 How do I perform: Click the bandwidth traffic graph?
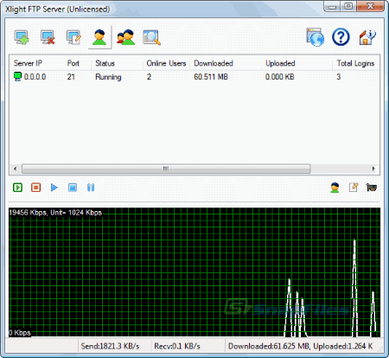(x=194, y=272)
